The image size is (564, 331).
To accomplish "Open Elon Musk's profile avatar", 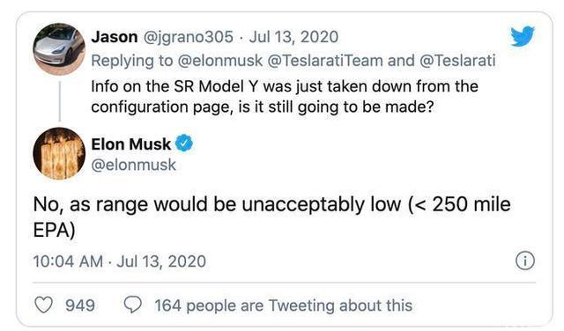I will pos(59,153).
